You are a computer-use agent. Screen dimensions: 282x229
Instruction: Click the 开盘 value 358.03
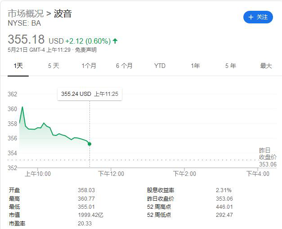click(x=86, y=190)
